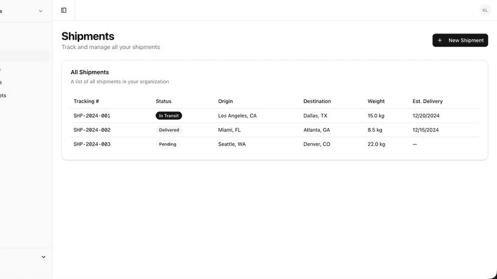This screenshot has height=279, width=497.
Task: Sort by Origin column header
Action: (x=225, y=101)
